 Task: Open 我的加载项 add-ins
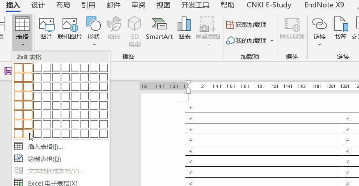click(246, 41)
